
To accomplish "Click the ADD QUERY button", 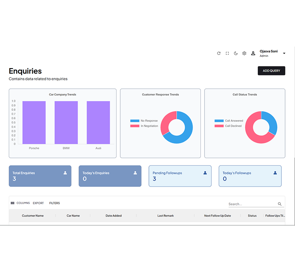I will 271,71.
